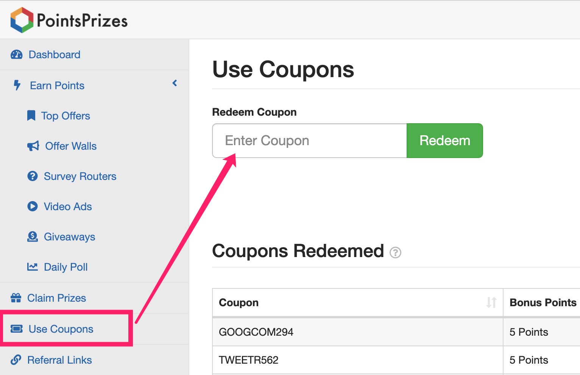Click the Offer Walls megaphone icon
Viewport: 580px width, 375px height.
[x=33, y=146]
